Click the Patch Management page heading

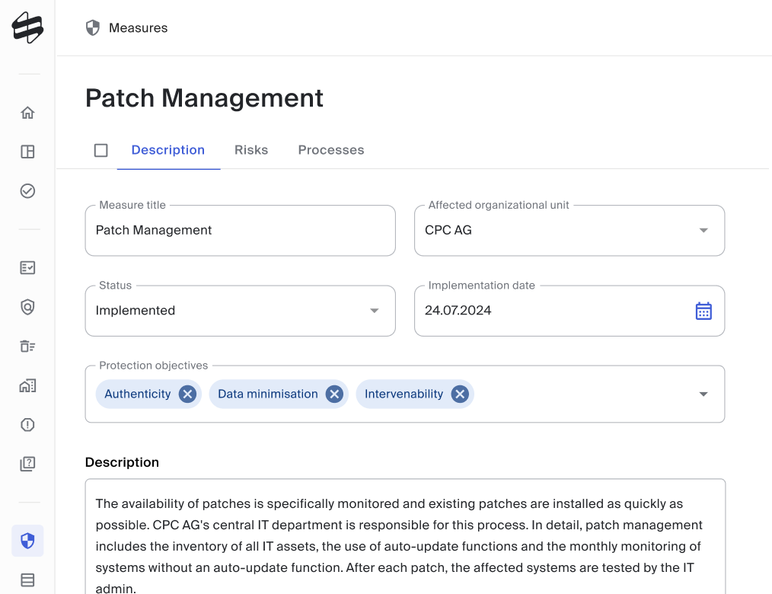click(204, 98)
